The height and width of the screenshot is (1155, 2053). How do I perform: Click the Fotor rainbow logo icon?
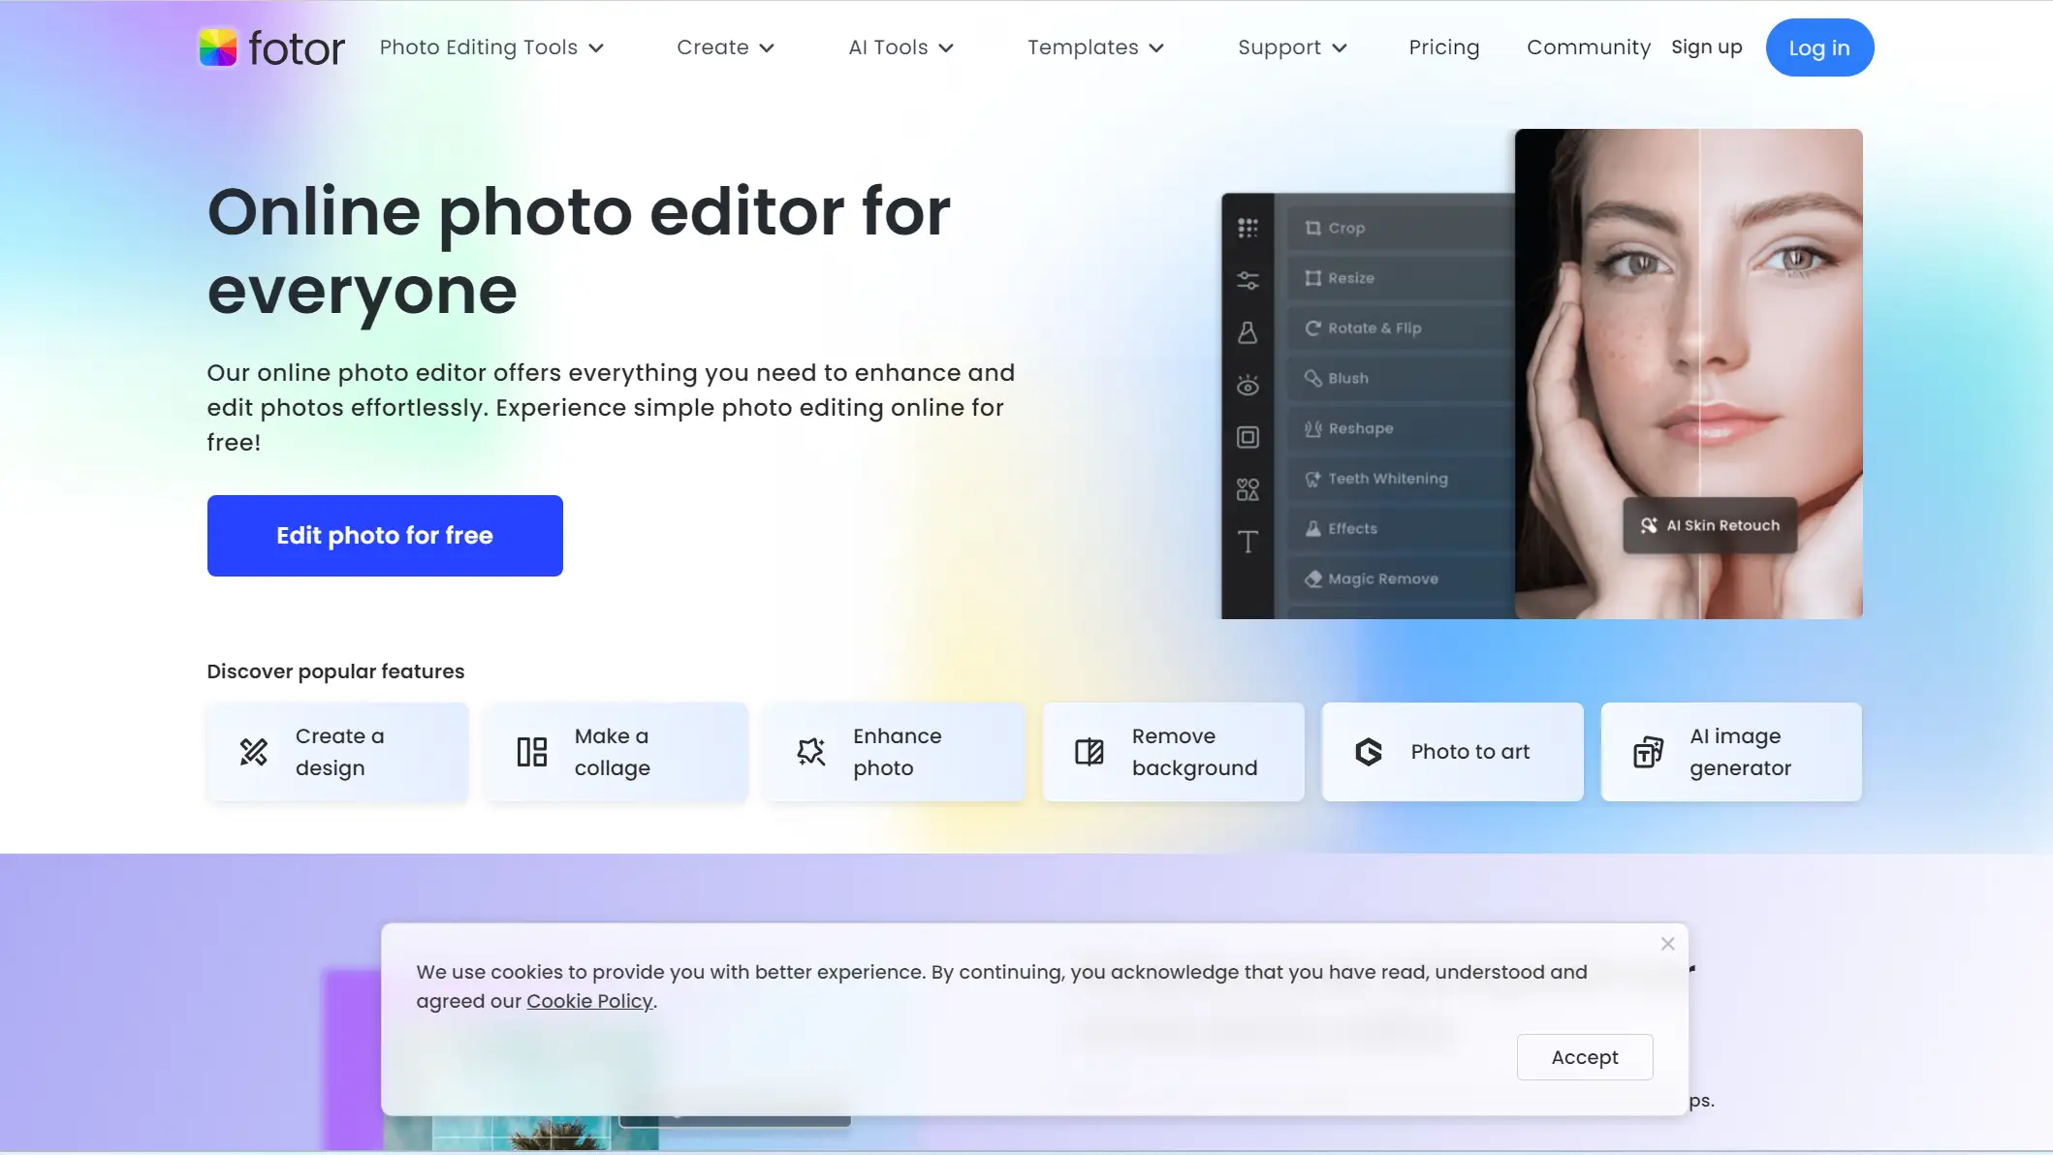[218, 47]
